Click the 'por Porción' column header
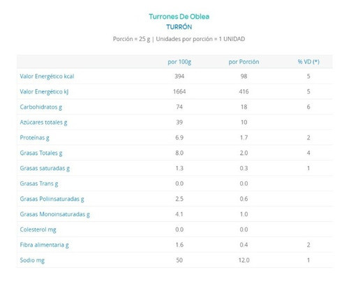Screen dimensions: 349x281 click(x=244, y=62)
